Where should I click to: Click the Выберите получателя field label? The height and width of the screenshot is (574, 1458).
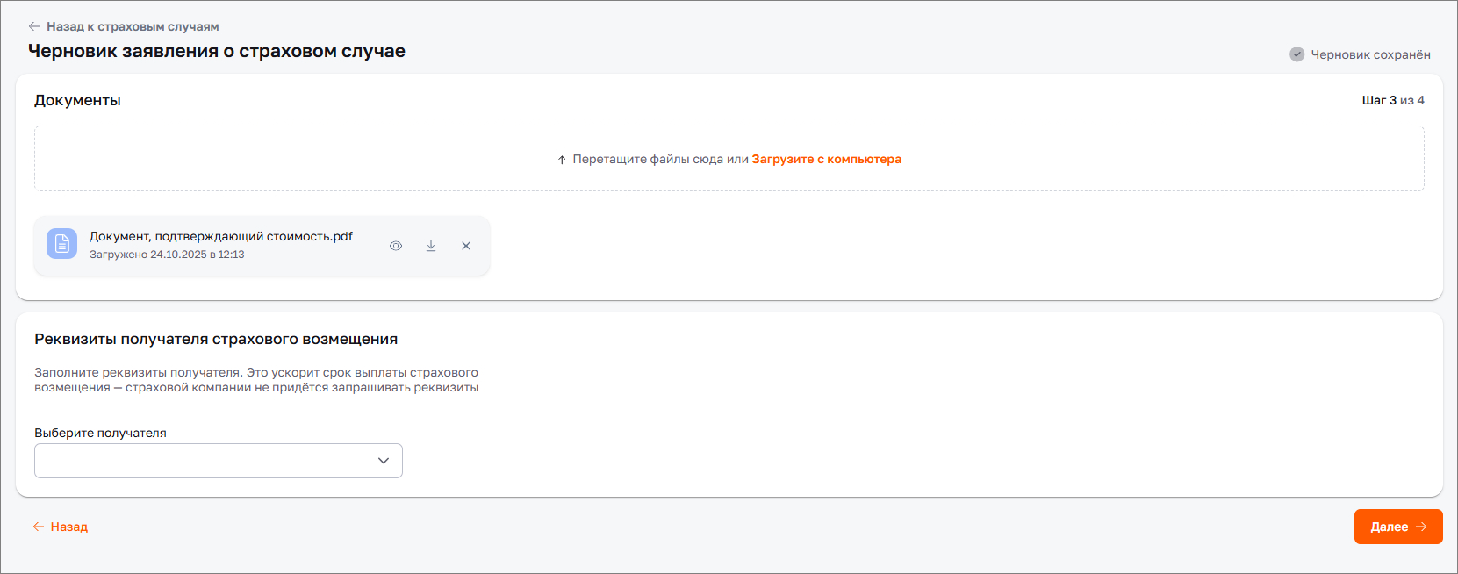(x=100, y=433)
